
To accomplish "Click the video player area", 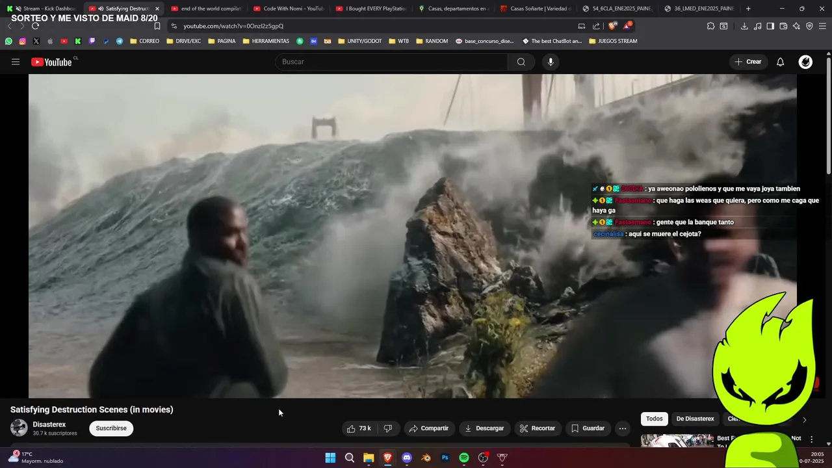I will (412, 235).
